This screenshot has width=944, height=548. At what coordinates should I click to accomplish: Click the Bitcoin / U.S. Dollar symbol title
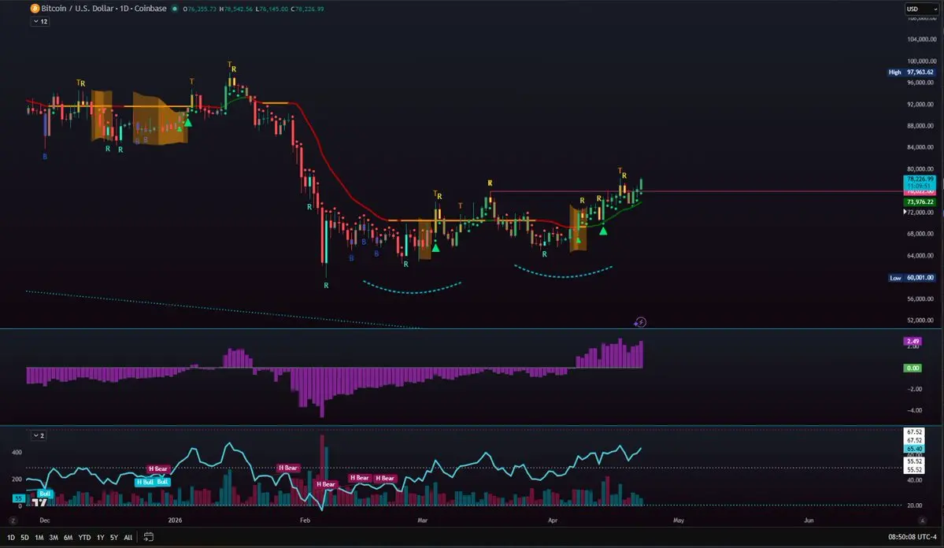80,9
